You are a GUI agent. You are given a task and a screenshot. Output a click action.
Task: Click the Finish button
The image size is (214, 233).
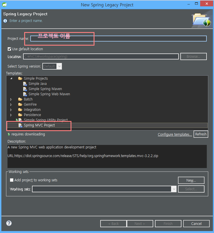pyautogui.click(x=168, y=224)
